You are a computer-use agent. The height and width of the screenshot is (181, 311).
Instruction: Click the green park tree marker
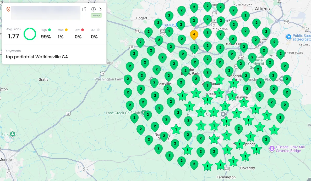(13, 134)
